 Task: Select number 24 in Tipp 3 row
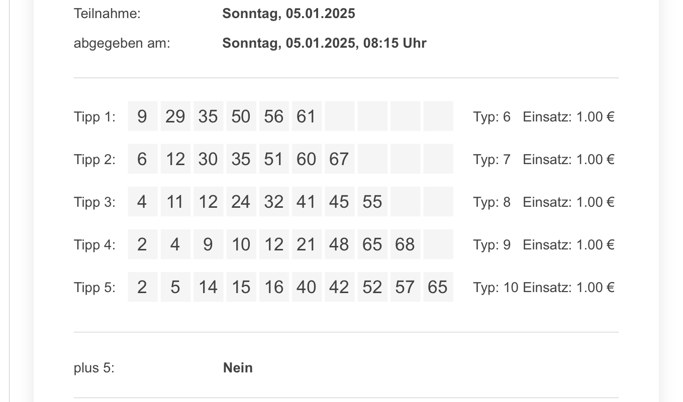241,202
